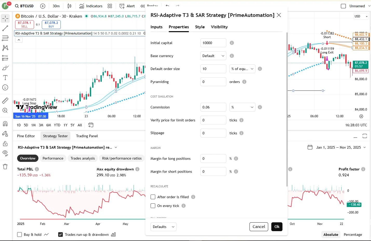
Task: Delete drawings with the trash icon
Action: pos(5,167)
